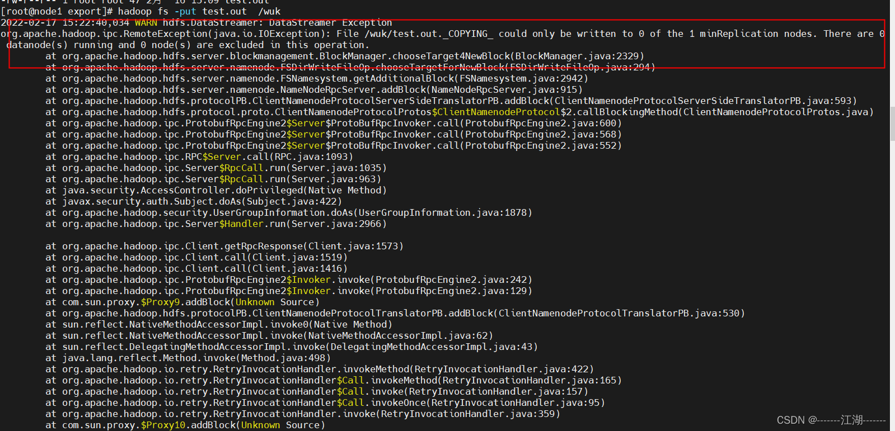Viewport: 895px width, 431px height.
Task: Click the command line 'hadoop fs -put test.out /wuk'
Action: [x=199, y=11]
